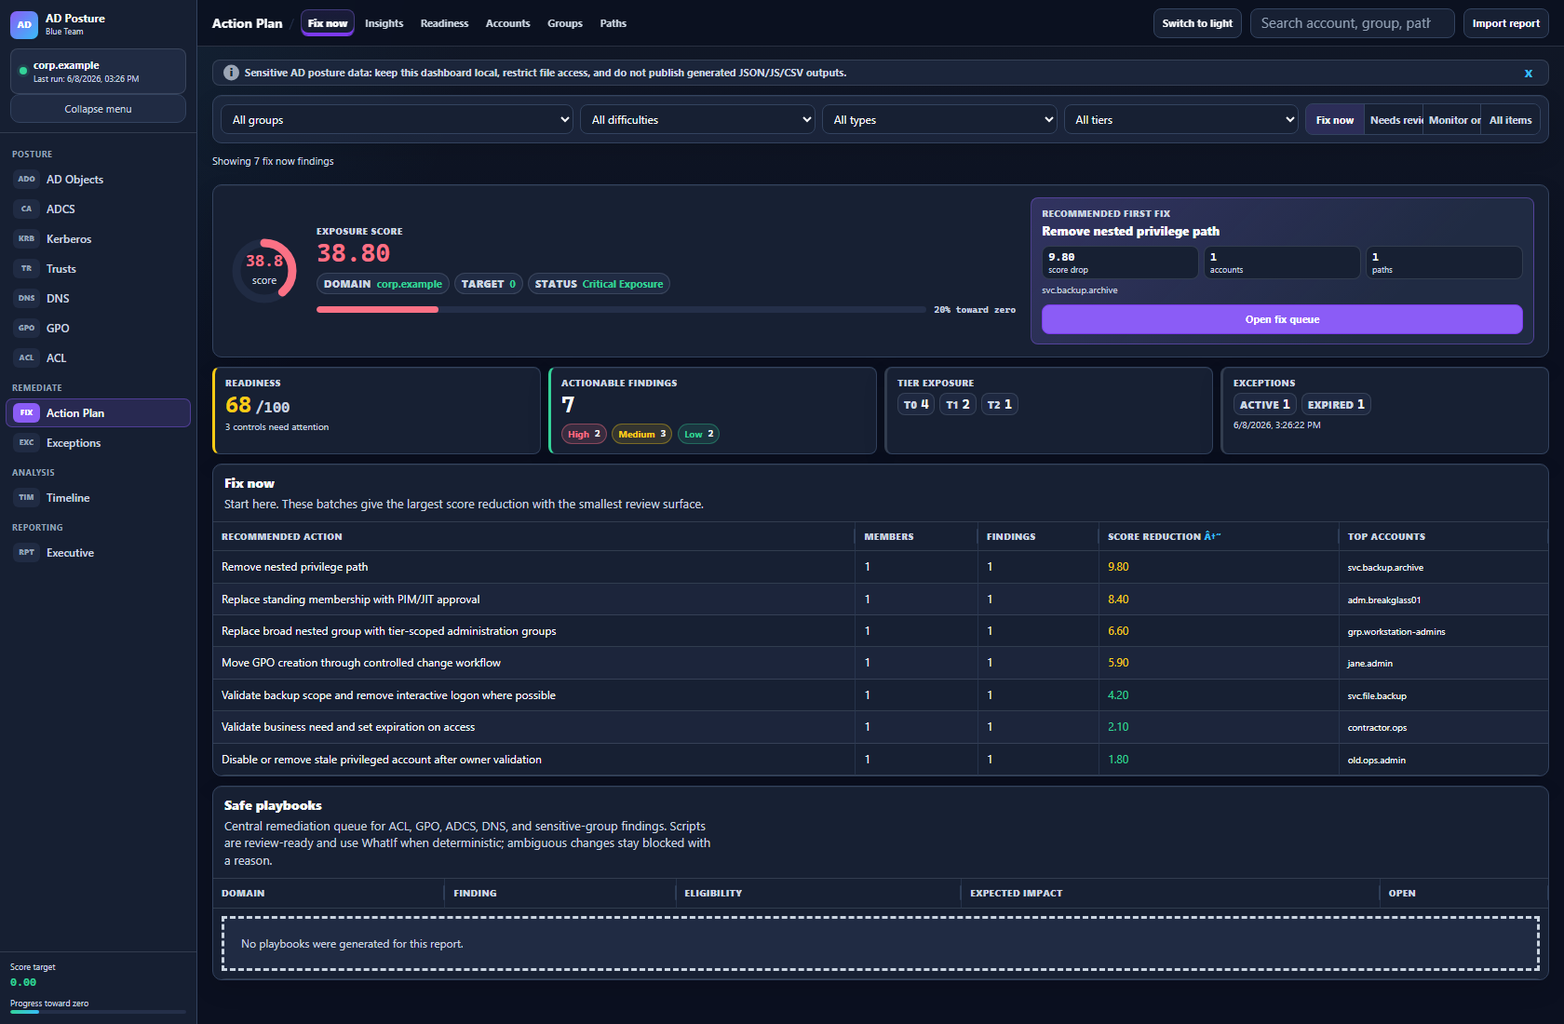
Task: Click the High 2 severity badge
Action: [x=584, y=434]
